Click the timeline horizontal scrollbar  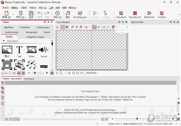(x=60, y=119)
